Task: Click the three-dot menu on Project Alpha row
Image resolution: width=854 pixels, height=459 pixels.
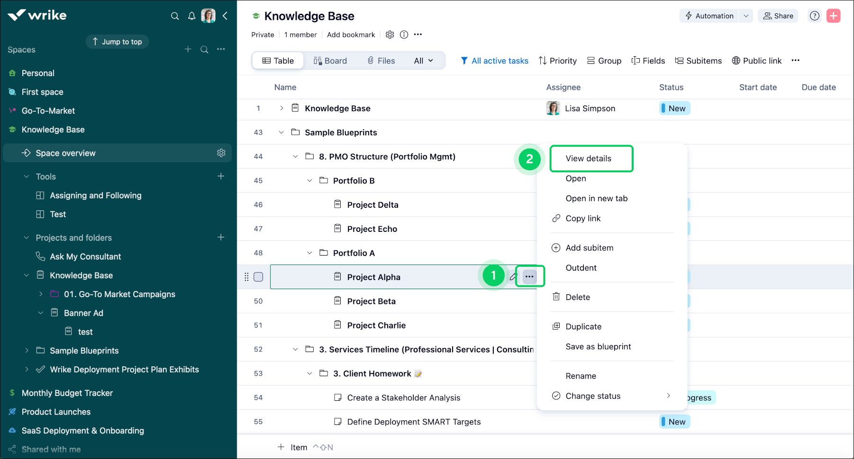Action: [x=529, y=277]
